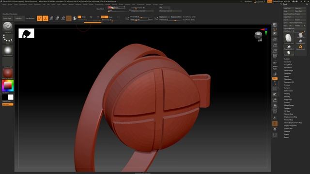310x174 pixels.
Task: Expand the Deformation sub-palette
Action: tap(289, 91)
